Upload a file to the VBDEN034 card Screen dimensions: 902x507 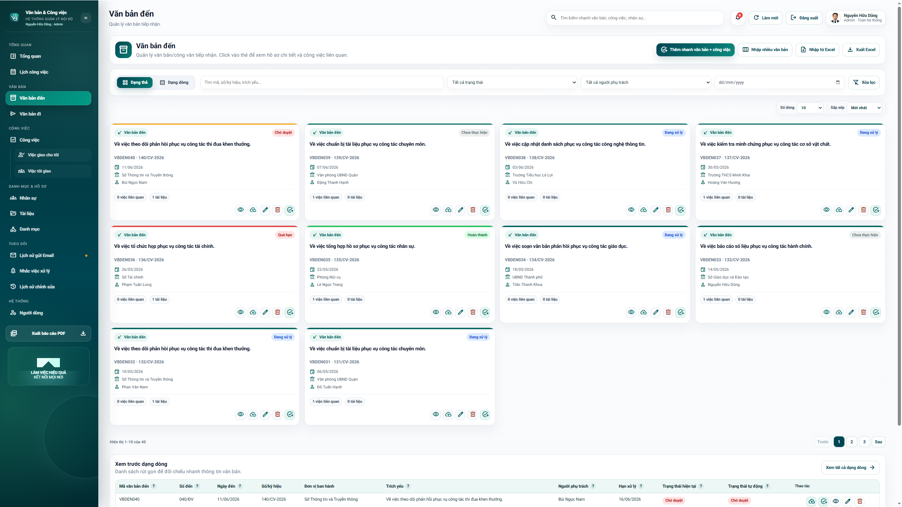click(643, 312)
